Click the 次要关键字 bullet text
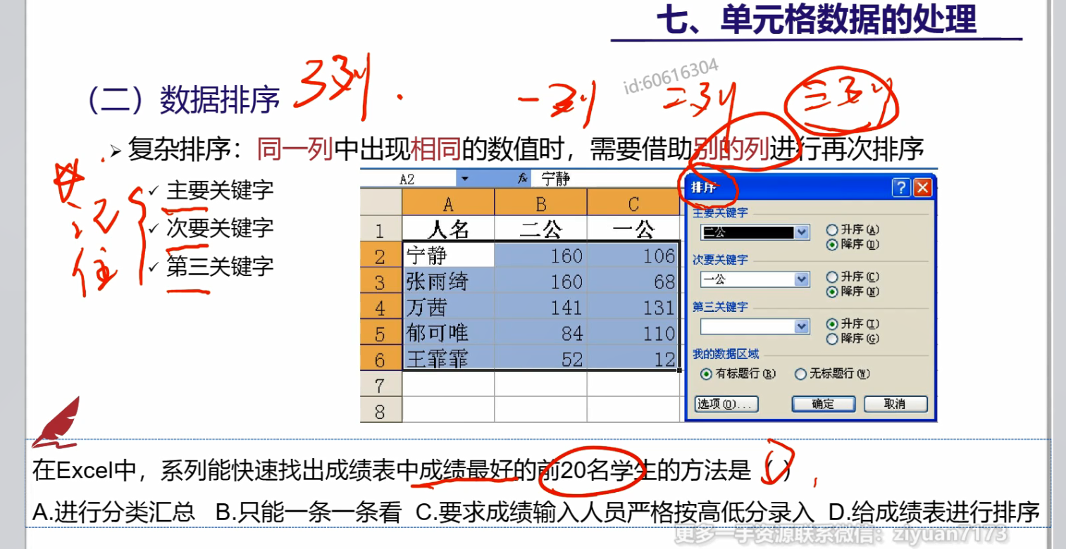1066x549 pixels. coord(220,228)
